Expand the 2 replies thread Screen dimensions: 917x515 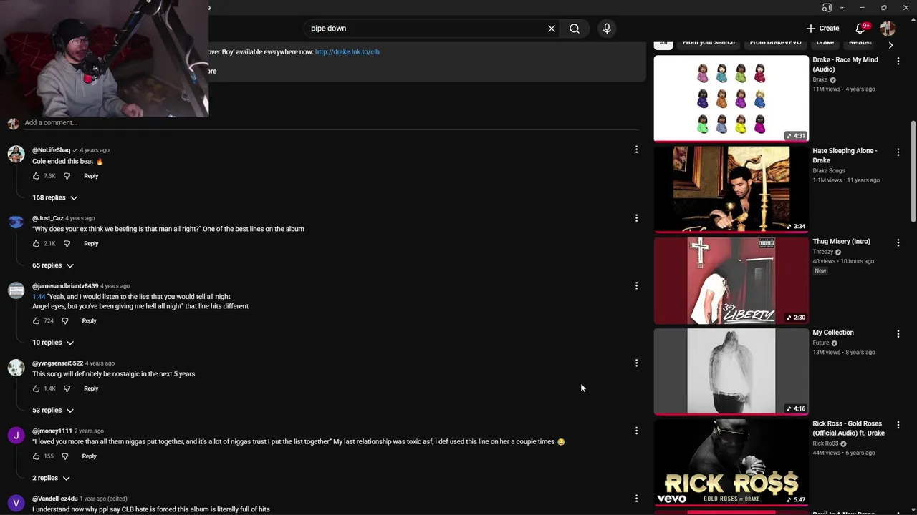pyautogui.click(x=51, y=478)
